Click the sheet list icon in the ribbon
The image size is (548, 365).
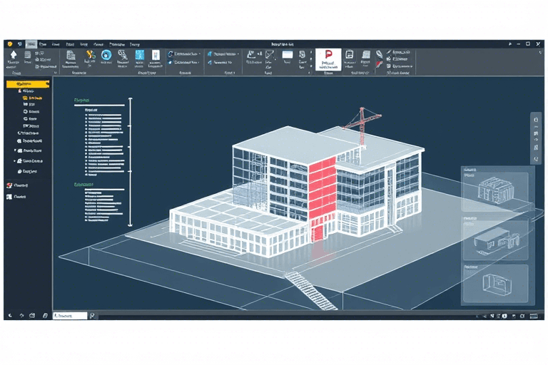pos(71,55)
